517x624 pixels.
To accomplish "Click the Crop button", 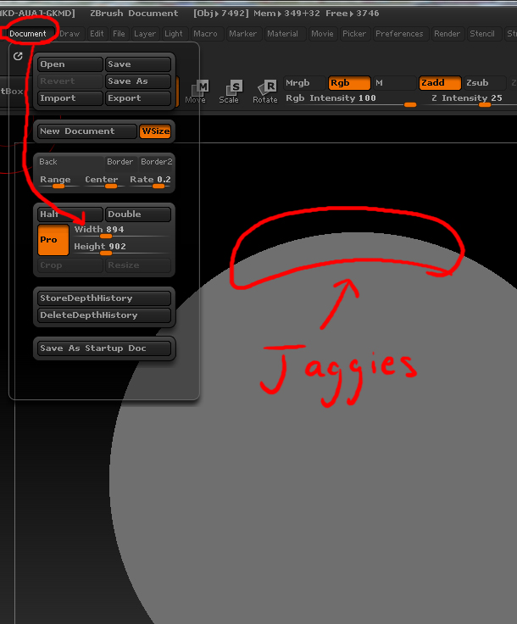I will point(70,265).
